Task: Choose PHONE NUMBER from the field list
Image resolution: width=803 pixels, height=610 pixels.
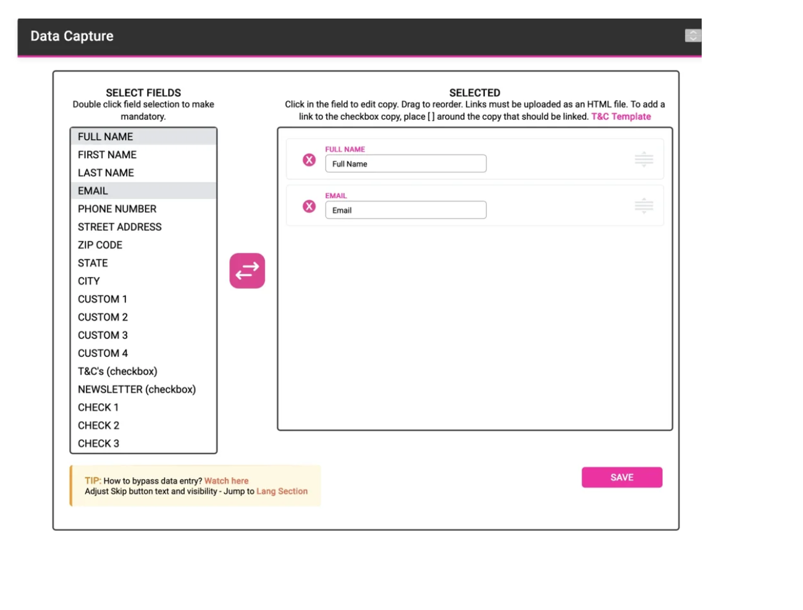Action: click(117, 209)
